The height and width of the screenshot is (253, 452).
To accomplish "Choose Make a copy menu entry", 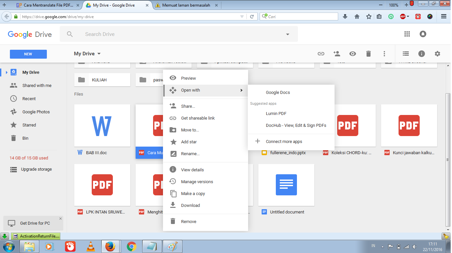I will 206,194.
